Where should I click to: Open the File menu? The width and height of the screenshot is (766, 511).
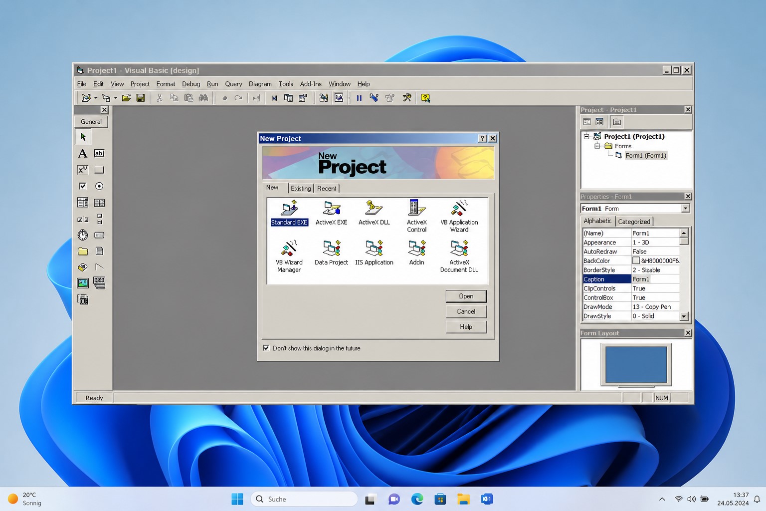(x=82, y=84)
